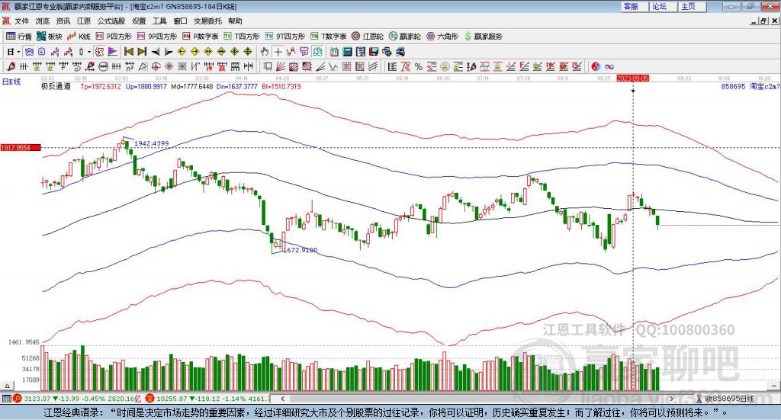781x420 pixels.
Task: Click the first yellow diamond left-arrow icon
Action: [x=182, y=52]
